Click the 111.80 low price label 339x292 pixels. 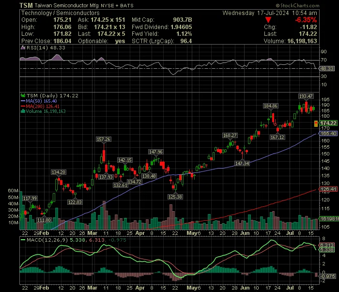[x=44, y=220]
